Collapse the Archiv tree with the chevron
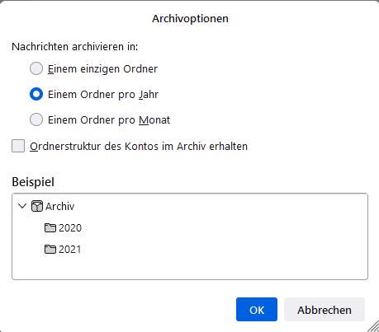The image size is (379, 332). pyautogui.click(x=22, y=206)
